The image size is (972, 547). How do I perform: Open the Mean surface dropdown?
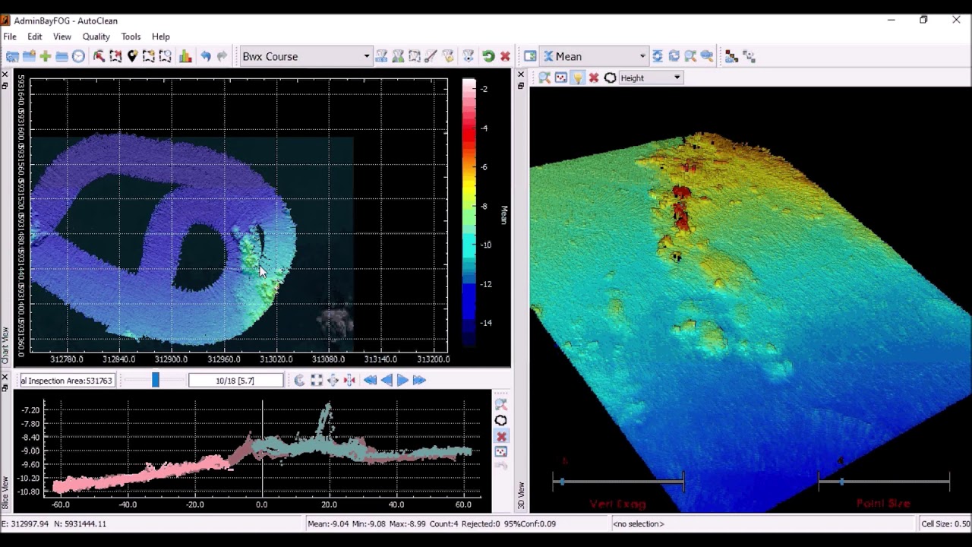(595, 56)
